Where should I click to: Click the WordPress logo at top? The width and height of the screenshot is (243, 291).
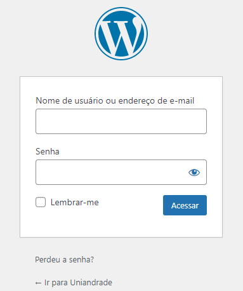click(121, 34)
